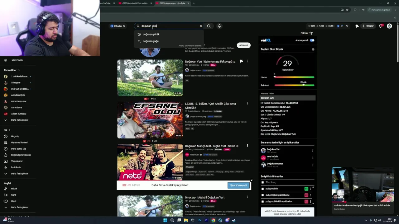Viewport: 399px width, 224px height.
Task: Open options menu for netd müzik channel
Action: coord(313,158)
